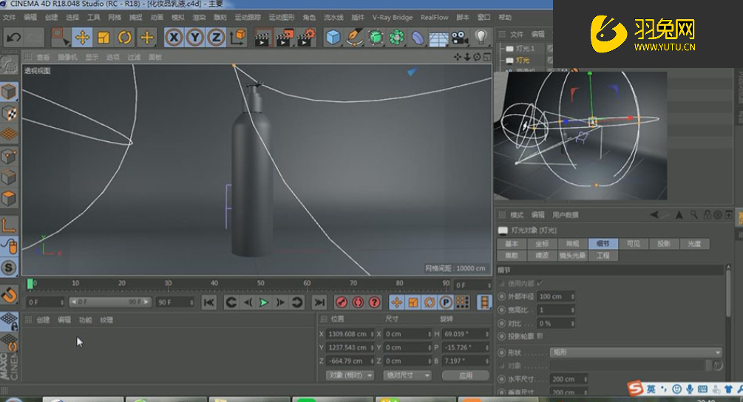Open the viewport 摄像机 menu
This screenshot has height=402, width=743.
point(67,57)
